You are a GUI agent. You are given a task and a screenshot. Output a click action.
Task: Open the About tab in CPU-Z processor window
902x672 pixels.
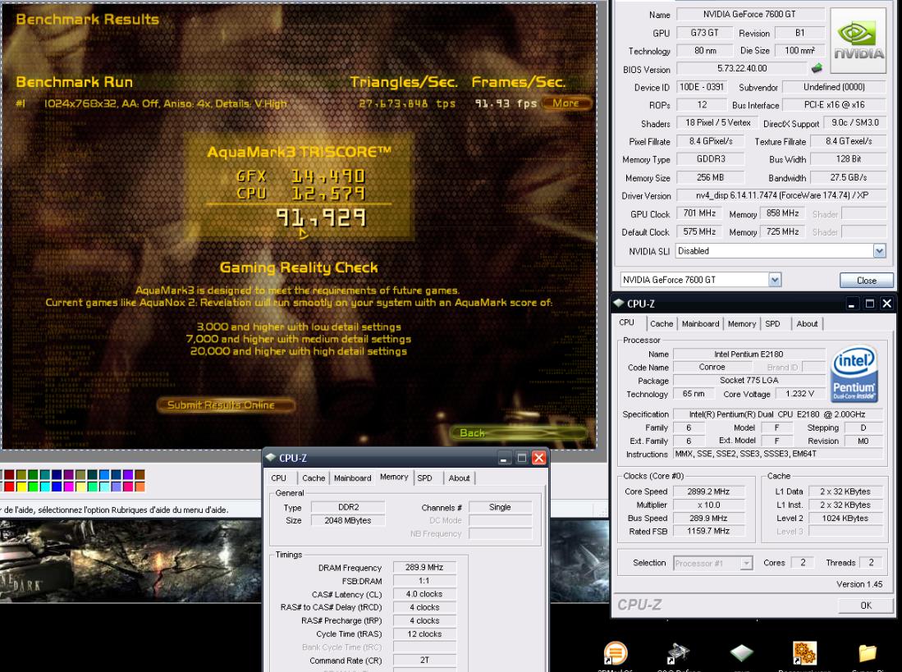click(x=807, y=323)
